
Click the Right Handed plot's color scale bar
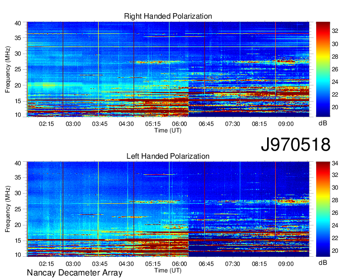(x=323, y=69)
